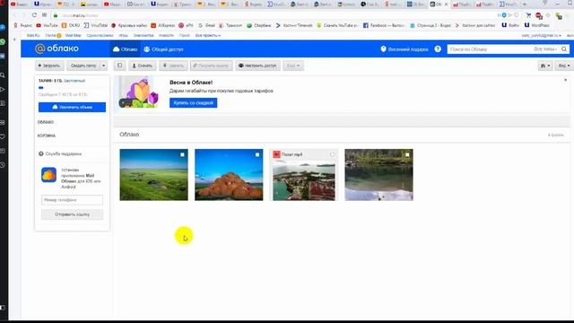This screenshot has height=323, width=574.
Task: Open the ОБЛАКО folder in sidebar
Action: (46, 122)
